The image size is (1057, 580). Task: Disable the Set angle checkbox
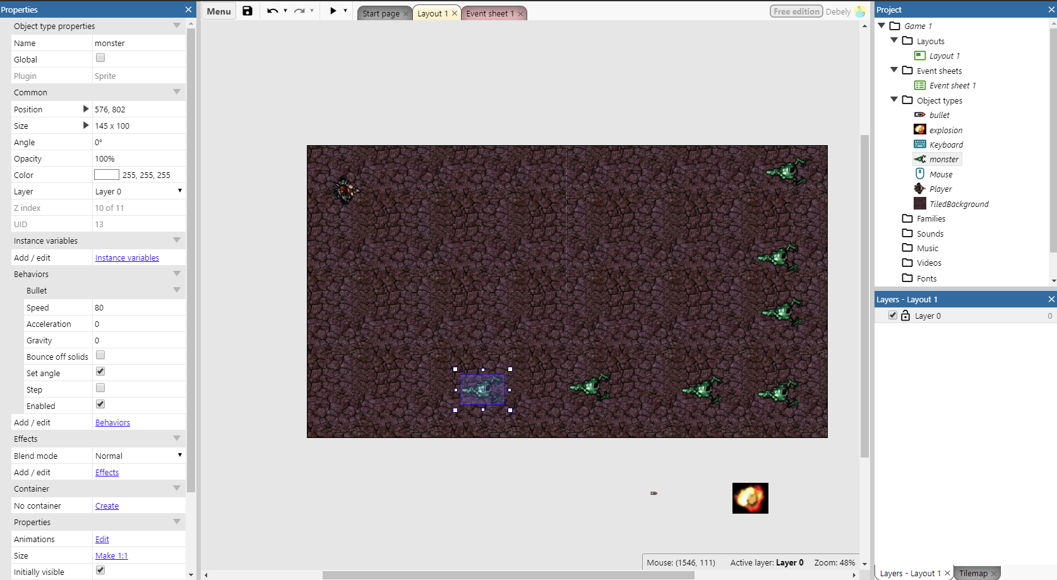click(x=100, y=372)
